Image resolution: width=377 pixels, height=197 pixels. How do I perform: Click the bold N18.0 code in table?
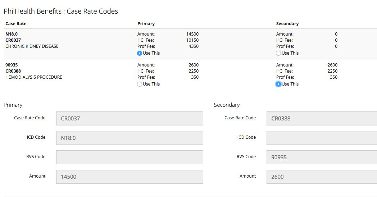tap(12, 34)
